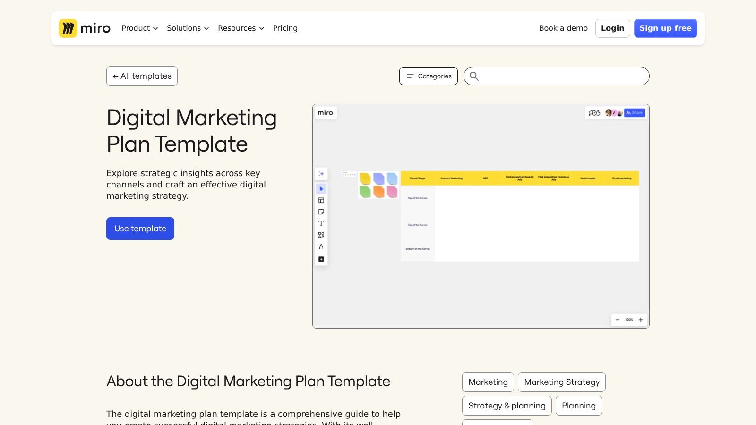The image size is (756, 425).
Task: Click the orange sticky note in preview
Action: 379,191
